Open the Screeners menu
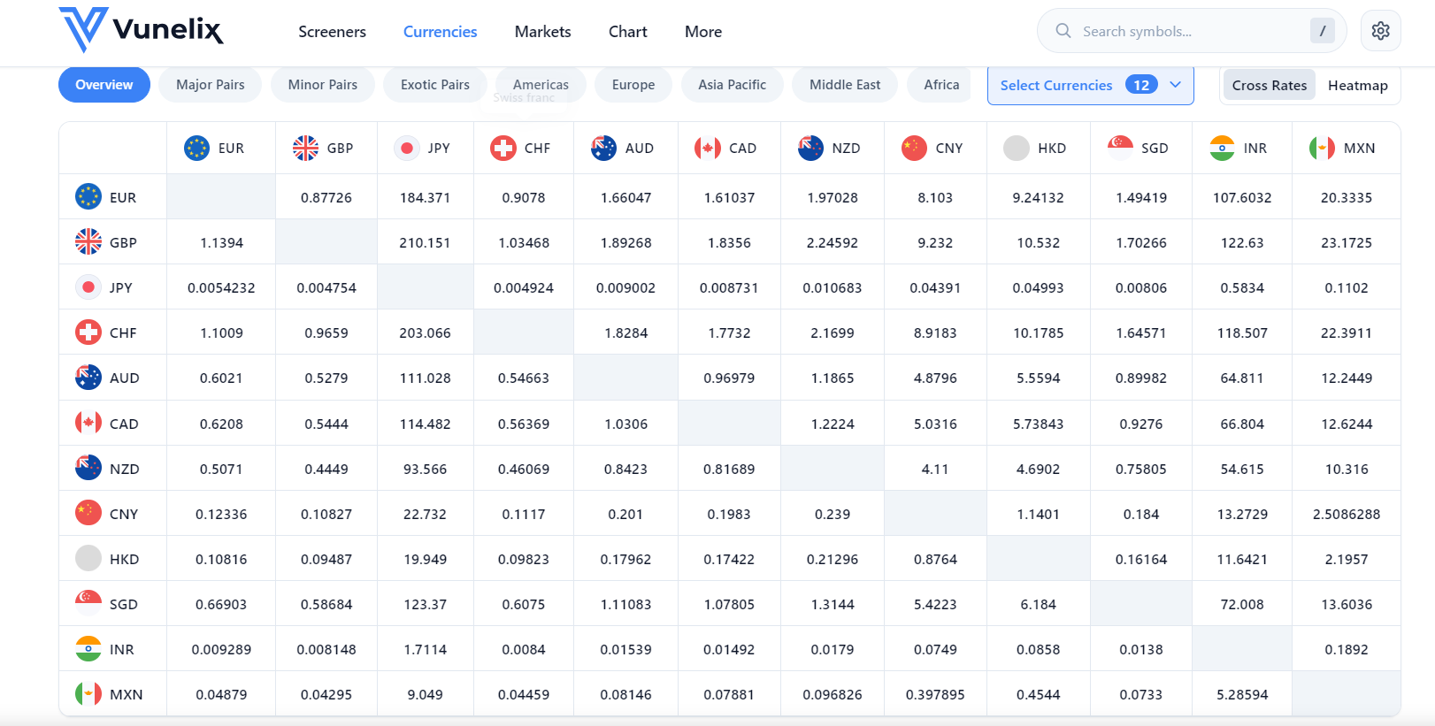 pyautogui.click(x=332, y=32)
